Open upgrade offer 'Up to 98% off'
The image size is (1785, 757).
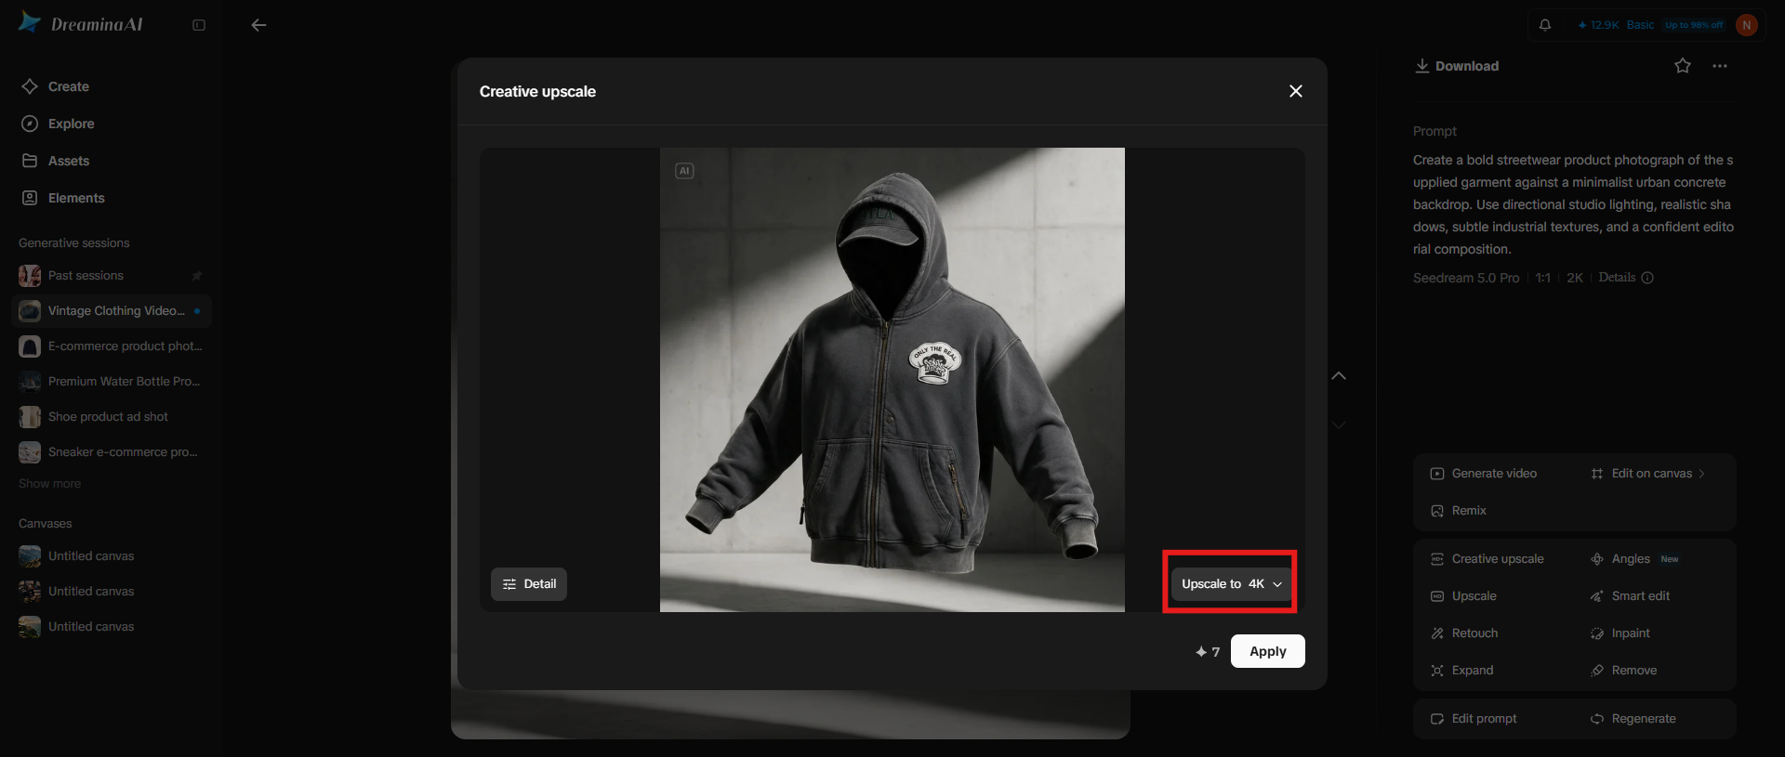[1694, 25]
